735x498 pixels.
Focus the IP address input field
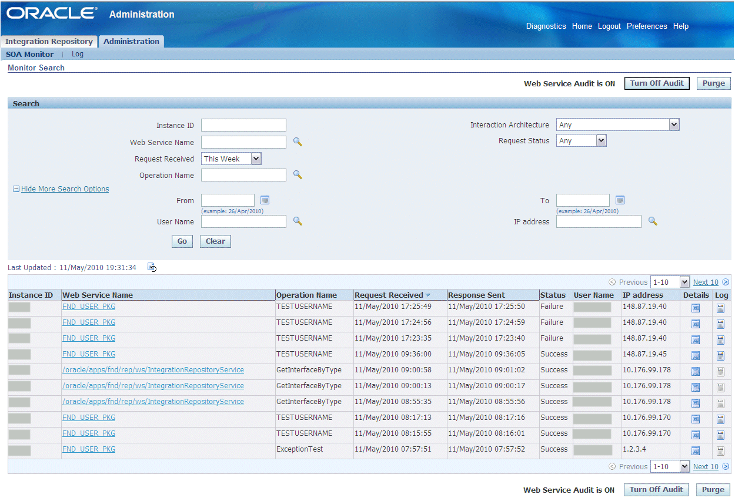(599, 221)
